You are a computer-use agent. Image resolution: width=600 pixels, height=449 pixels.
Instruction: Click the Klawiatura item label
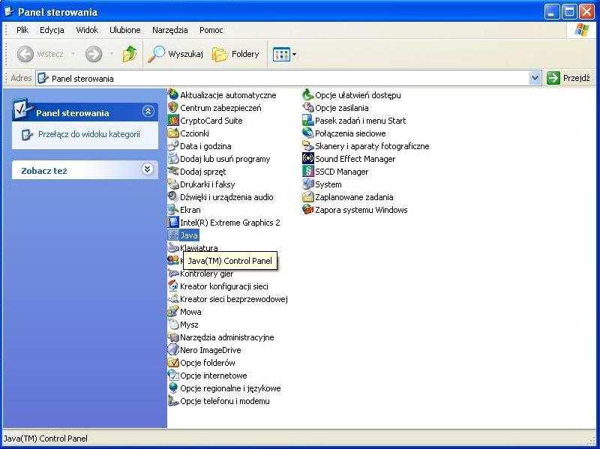pos(199,248)
